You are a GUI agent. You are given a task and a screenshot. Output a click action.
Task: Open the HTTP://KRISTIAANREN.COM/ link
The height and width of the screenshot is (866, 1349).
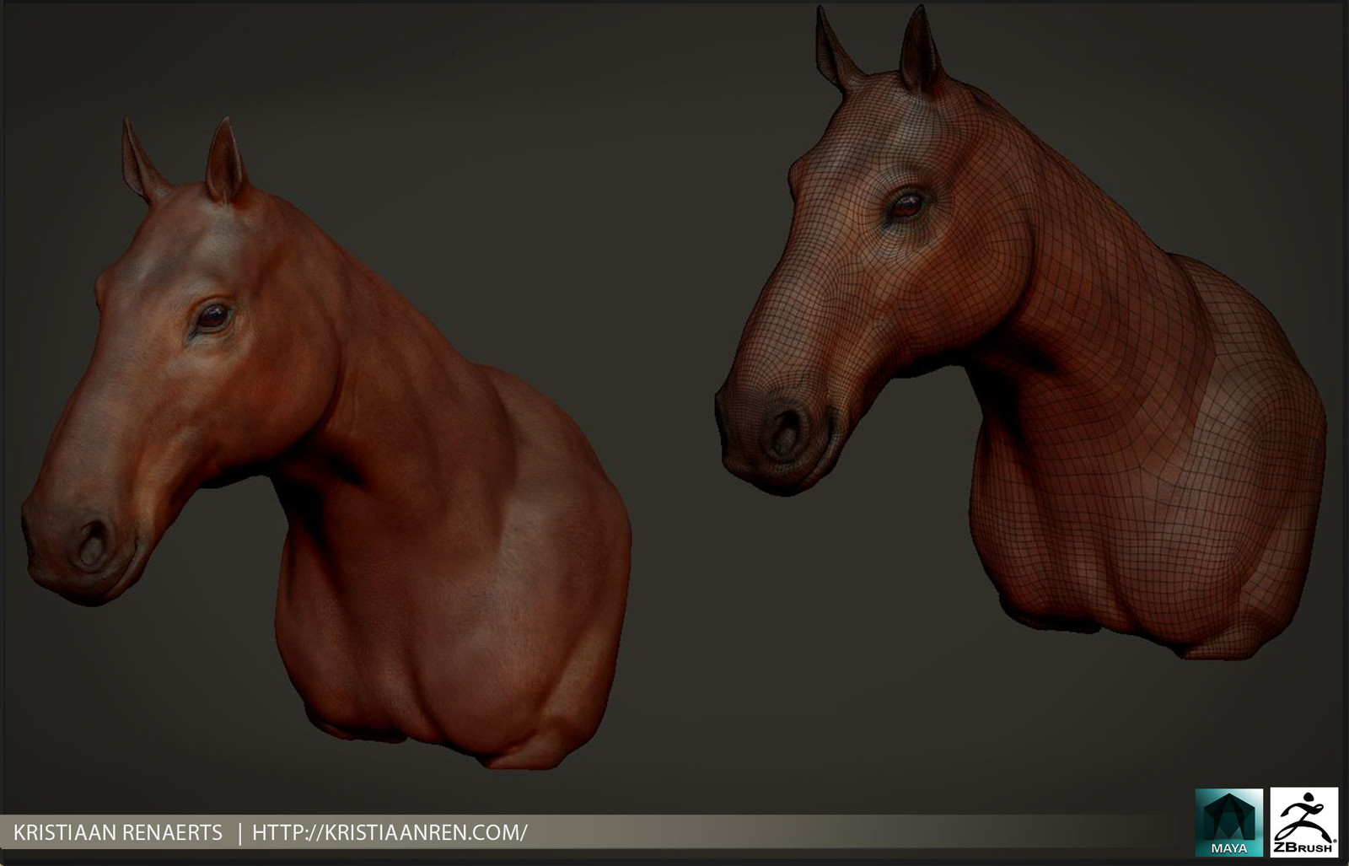coord(390,833)
